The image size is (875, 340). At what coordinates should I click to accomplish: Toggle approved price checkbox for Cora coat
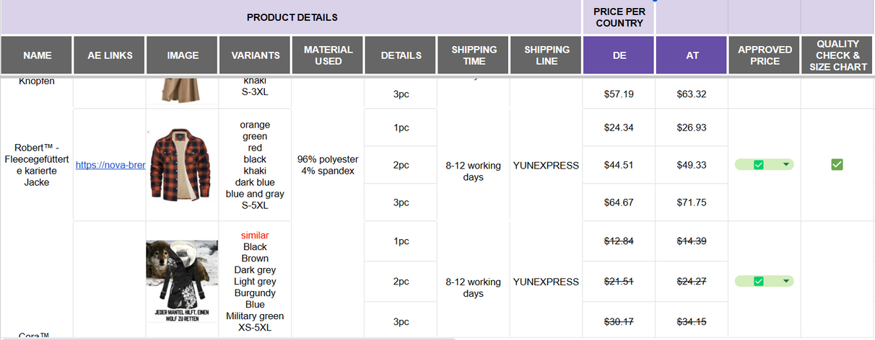pyautogui.click(x=758, y=281)
